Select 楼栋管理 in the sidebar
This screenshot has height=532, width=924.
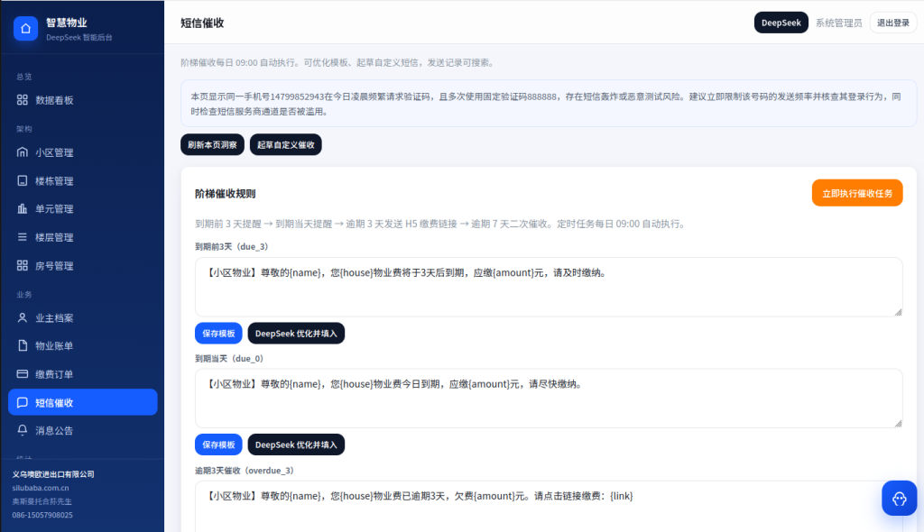pos(82,181)
